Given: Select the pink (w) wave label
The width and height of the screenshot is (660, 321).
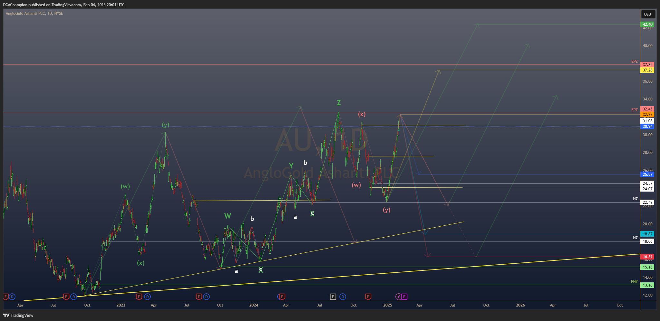Looking at the screenshot, I should 356,185.
